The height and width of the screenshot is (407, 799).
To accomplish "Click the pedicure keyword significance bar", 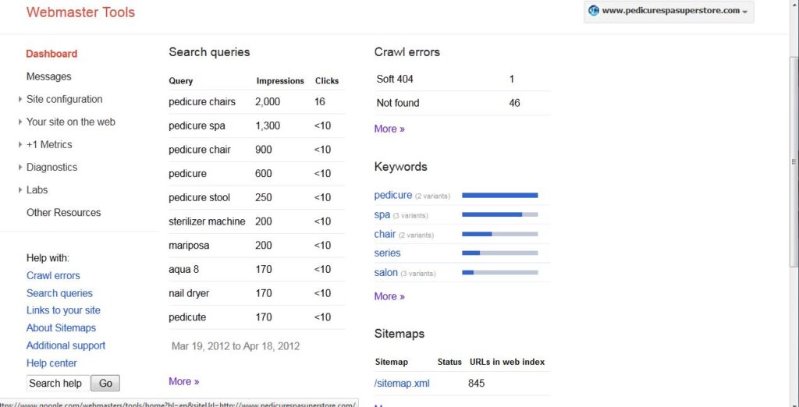I will coord(500,196).
